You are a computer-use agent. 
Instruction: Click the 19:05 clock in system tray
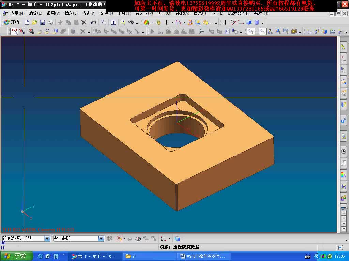tap(339, 256)
